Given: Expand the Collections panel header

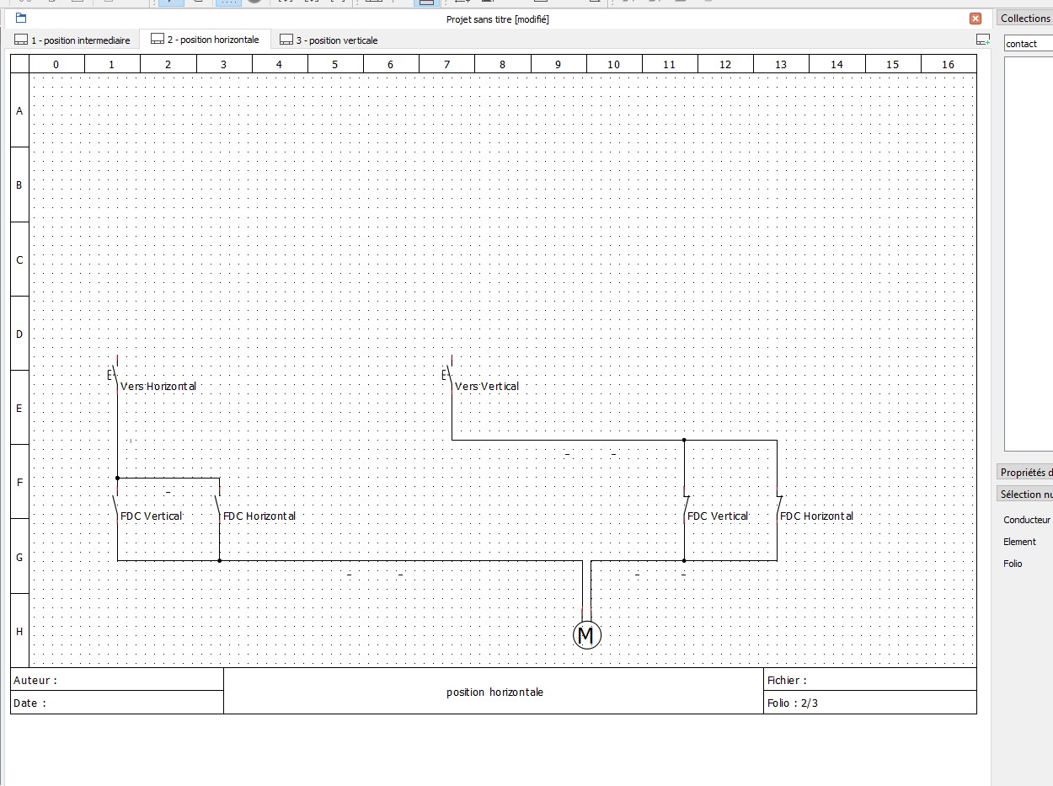Looking at the screenshot, I should coord(1024,19).
